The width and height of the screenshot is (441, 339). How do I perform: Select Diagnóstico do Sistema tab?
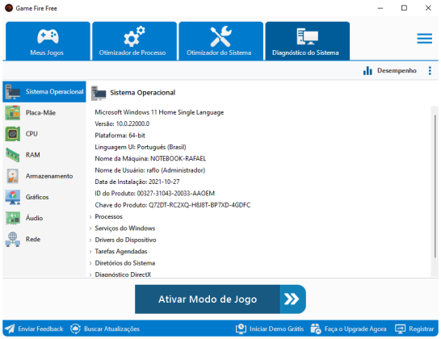click(308, 41)
